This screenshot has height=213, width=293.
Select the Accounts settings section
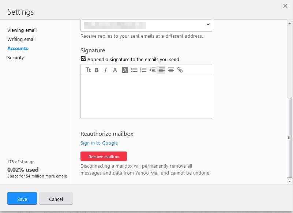18,48
